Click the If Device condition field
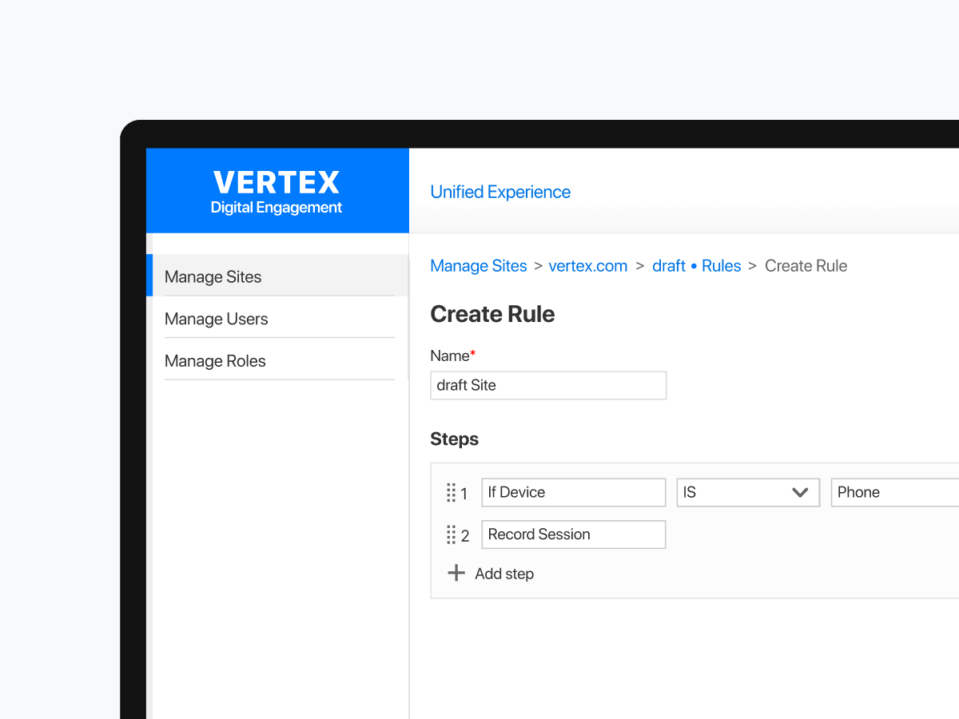 pyautogui.click(x=573, y=493)
